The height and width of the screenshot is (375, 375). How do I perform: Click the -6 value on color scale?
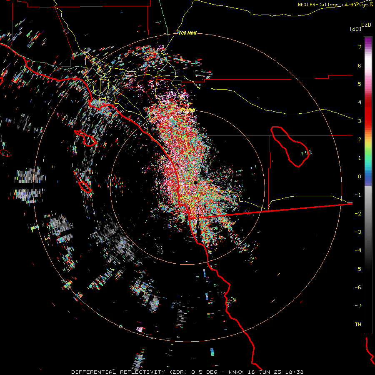(x=358, y=287)
